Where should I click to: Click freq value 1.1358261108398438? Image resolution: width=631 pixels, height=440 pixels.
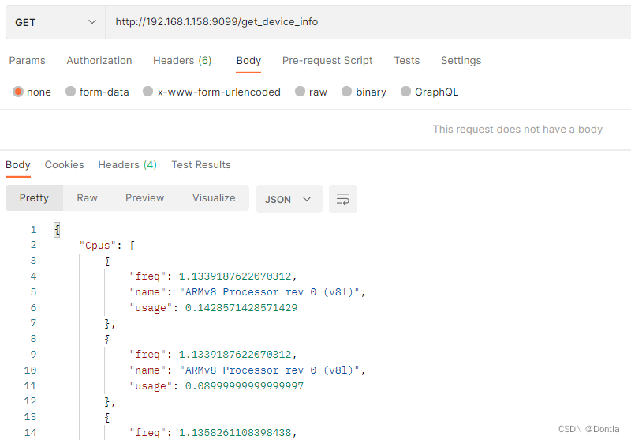click(234, 433)
